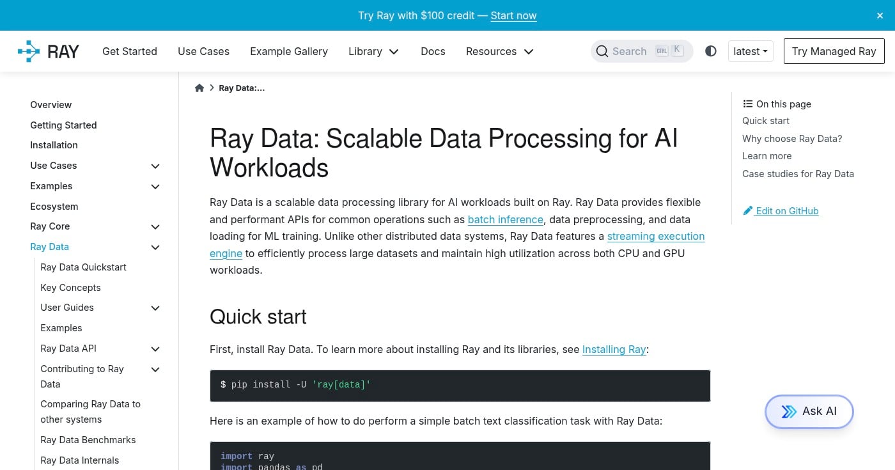Open Get Started in top navigation
This screenshot has height=470, width=895.
pyautogui.click(x=130, y=51)
